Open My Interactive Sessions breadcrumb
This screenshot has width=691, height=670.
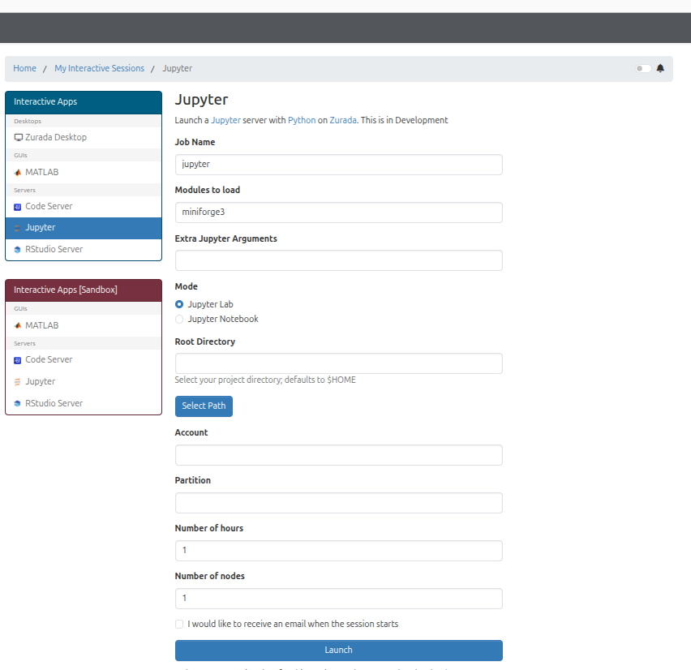coord(99,68)
